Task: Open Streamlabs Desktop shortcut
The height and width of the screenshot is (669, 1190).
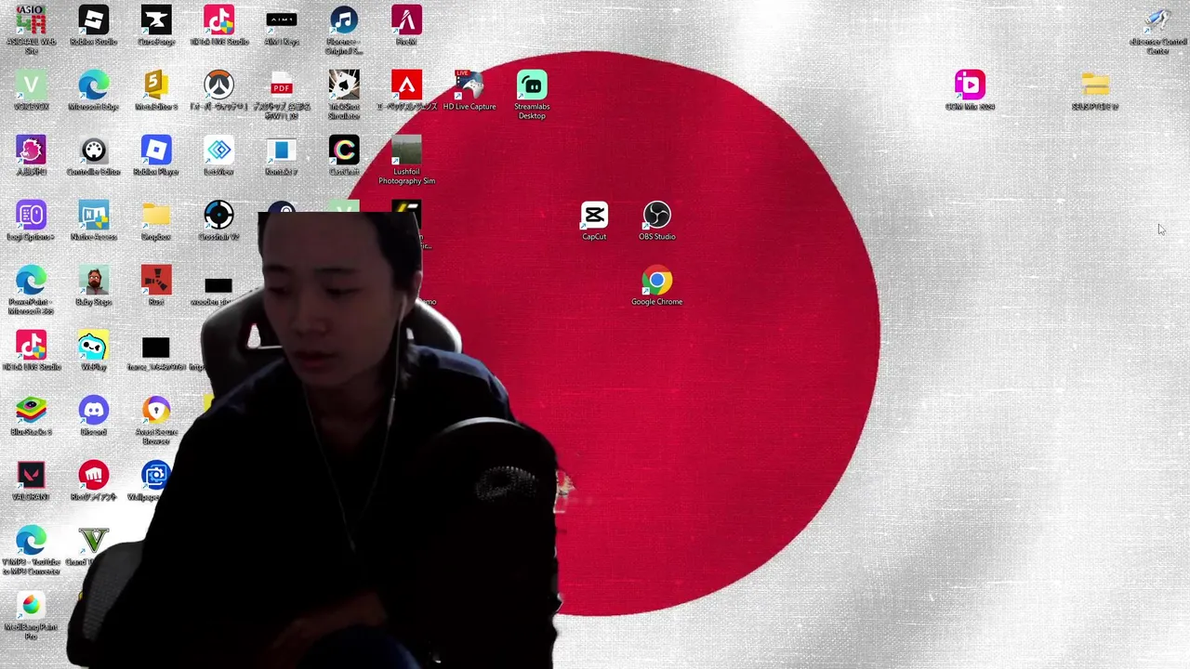Action: pos(532,95)
